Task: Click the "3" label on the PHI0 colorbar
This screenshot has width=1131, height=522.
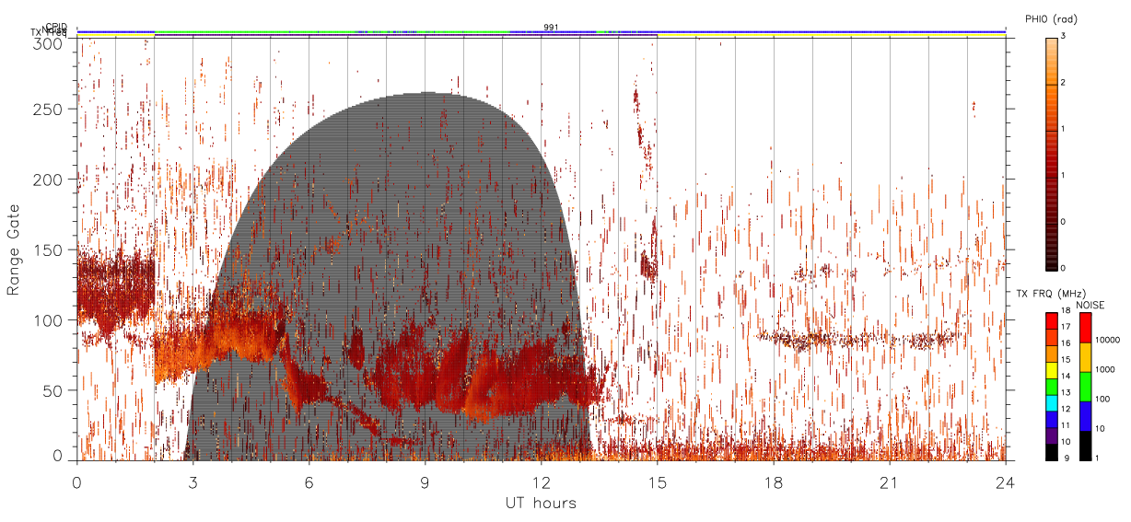Action: coord(1065,36)
